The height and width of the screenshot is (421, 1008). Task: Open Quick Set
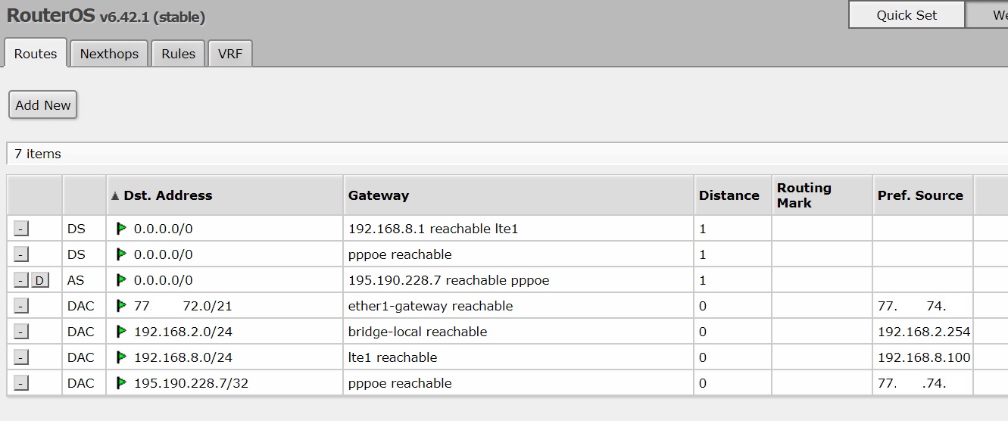point(907,15)
